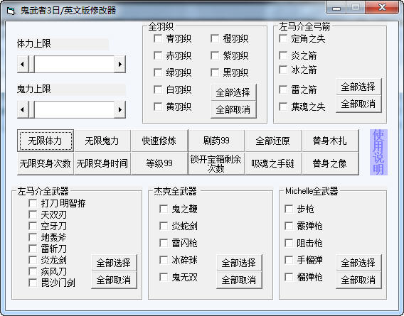404x316 pixels.
Task: Click the 无限体力 button
Action: click(46, 141)
